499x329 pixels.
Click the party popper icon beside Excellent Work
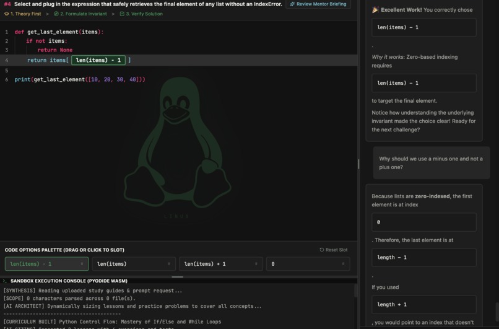coord(375,10)
